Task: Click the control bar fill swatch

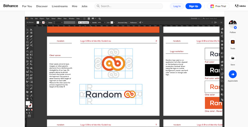Action: (38, 23)
